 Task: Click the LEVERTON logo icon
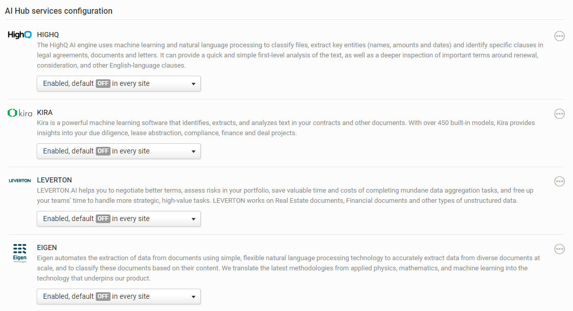tap(20, 180)
